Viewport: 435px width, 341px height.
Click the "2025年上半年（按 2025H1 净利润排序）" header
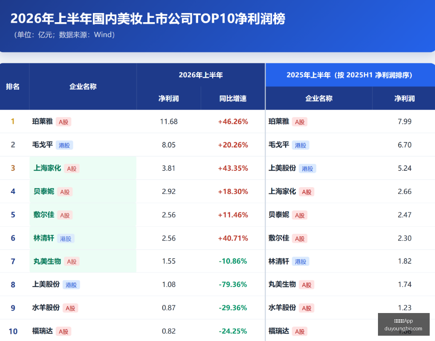(x=350, y=75)
